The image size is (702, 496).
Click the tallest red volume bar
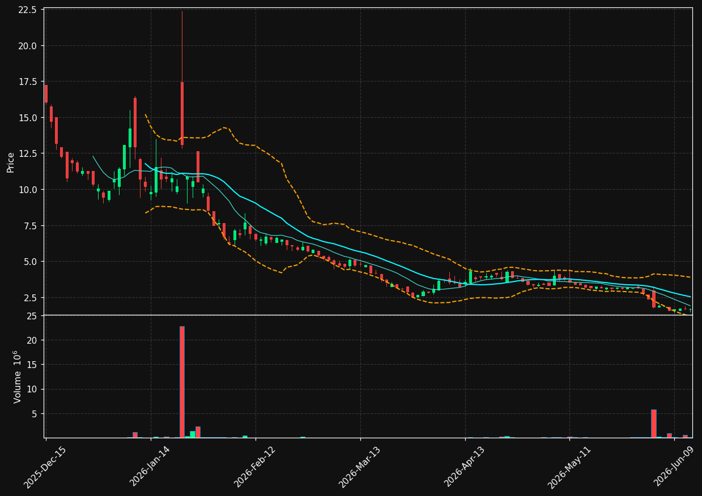point(182,382)
